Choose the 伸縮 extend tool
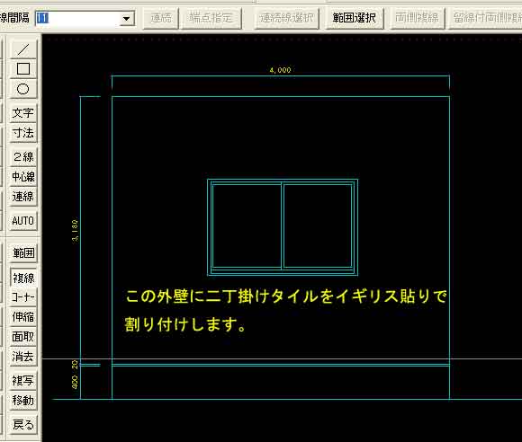Viewport: 522px width, 442px height. coord(23,317)
